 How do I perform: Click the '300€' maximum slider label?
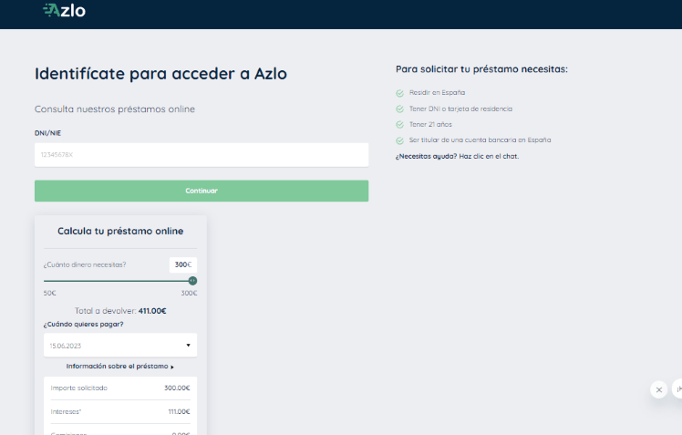[x=190, y=293]
